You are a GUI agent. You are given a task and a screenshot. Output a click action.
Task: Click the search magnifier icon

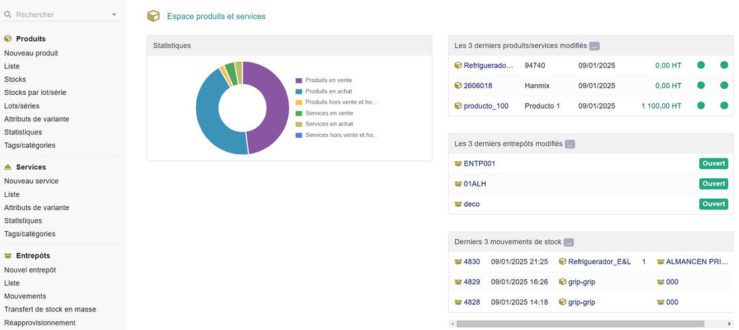coord(7,15)
